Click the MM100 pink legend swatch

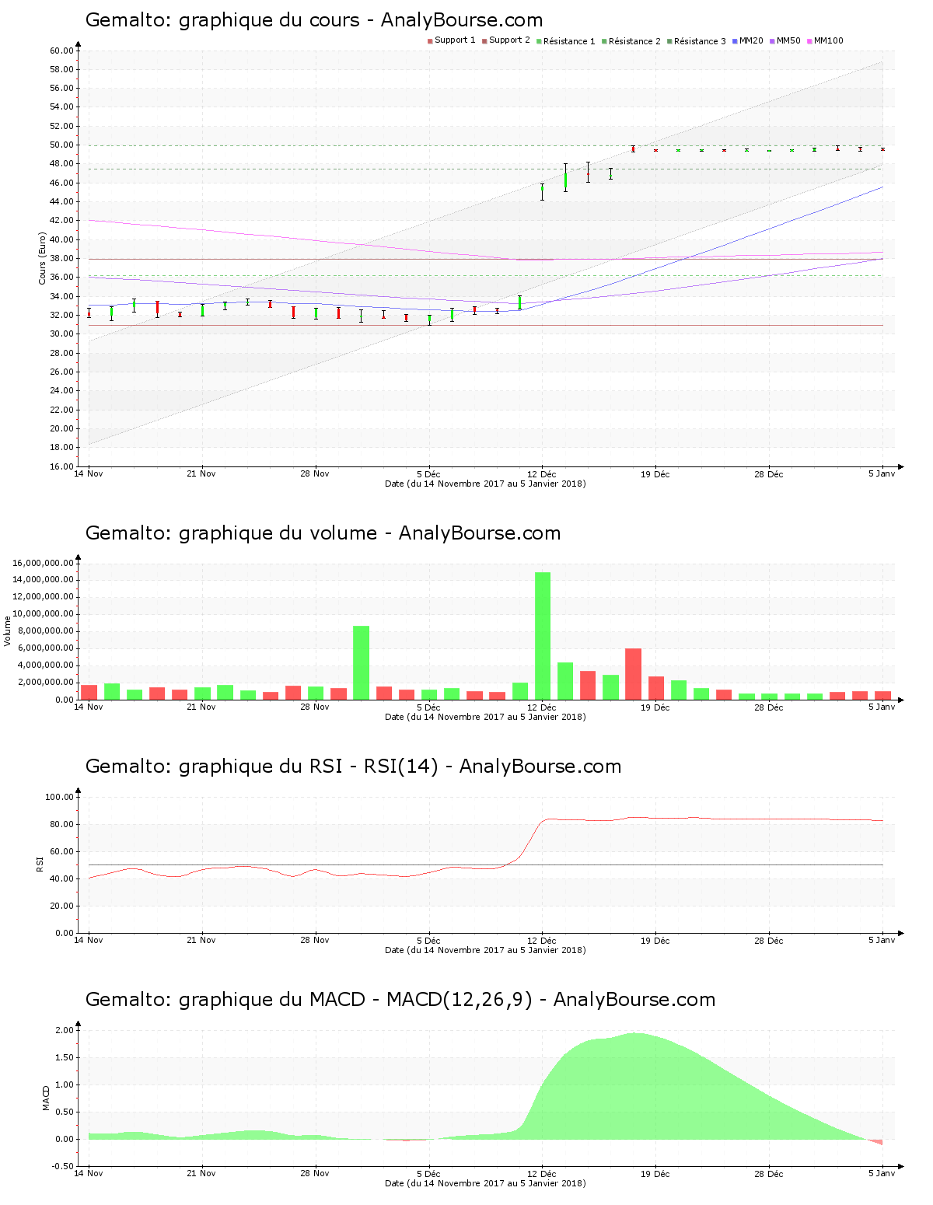(x=809, y=41)
